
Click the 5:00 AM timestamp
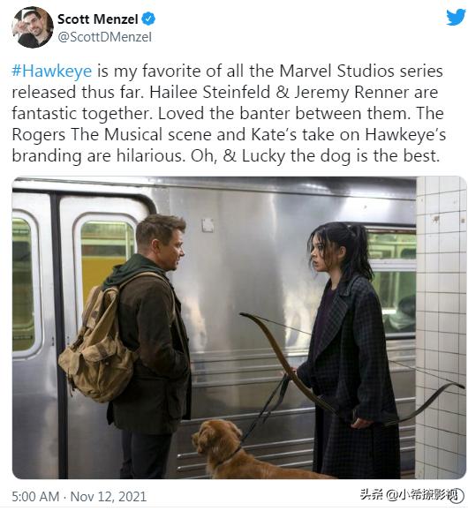click(35, 497)
